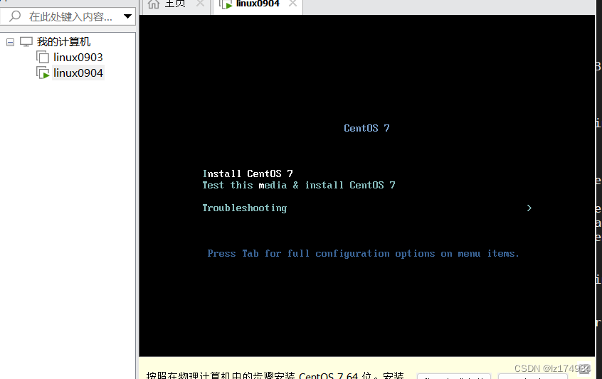This screenshot has width=602, height=379.
Task: Choose Test this media & install CentOS 7
Action: pos(299,186)
